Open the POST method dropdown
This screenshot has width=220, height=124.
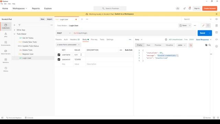click(64, 33)
